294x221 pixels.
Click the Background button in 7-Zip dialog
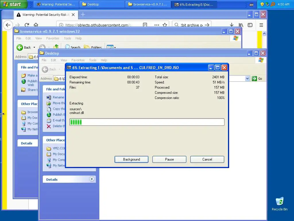pos(131,159)
